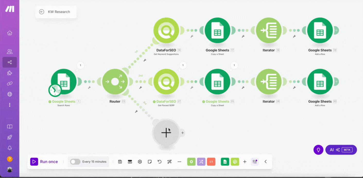
Task: Set filter wrench between Iterator 18 and Sheets 19
Action: coord(294,36)
